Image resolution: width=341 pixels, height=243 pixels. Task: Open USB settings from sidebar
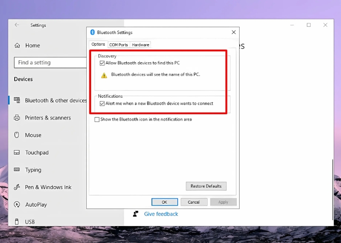point(30,222)
